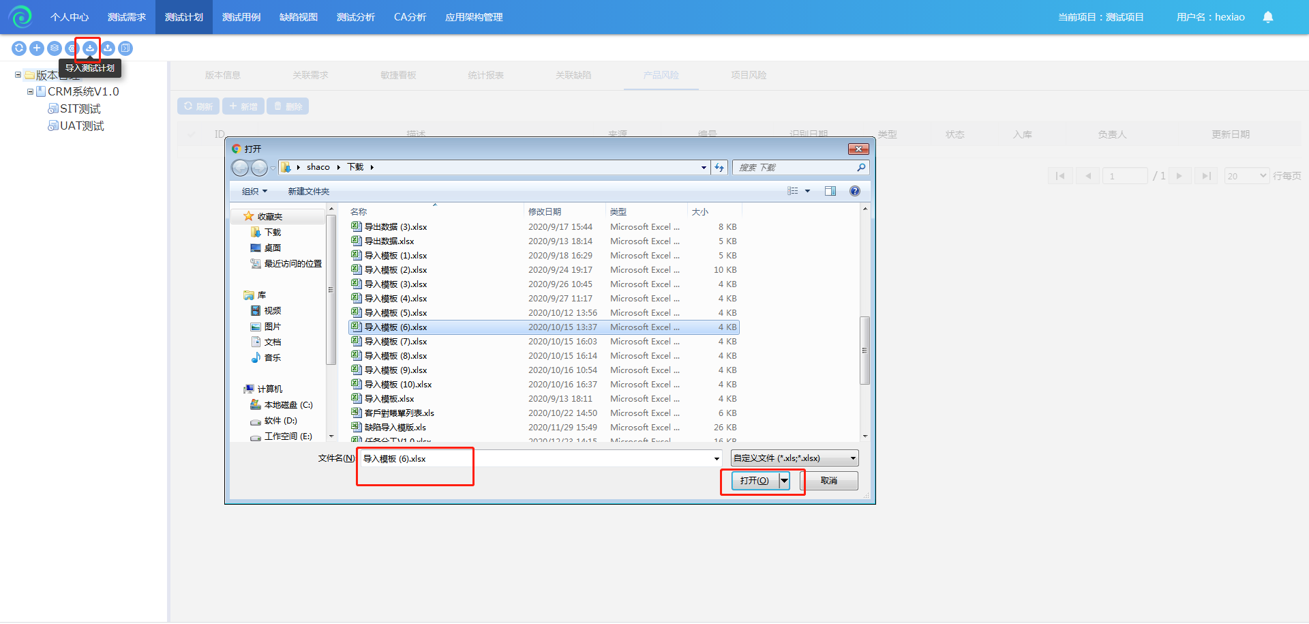Open the file dialog help icon

(x=854, y=192)
